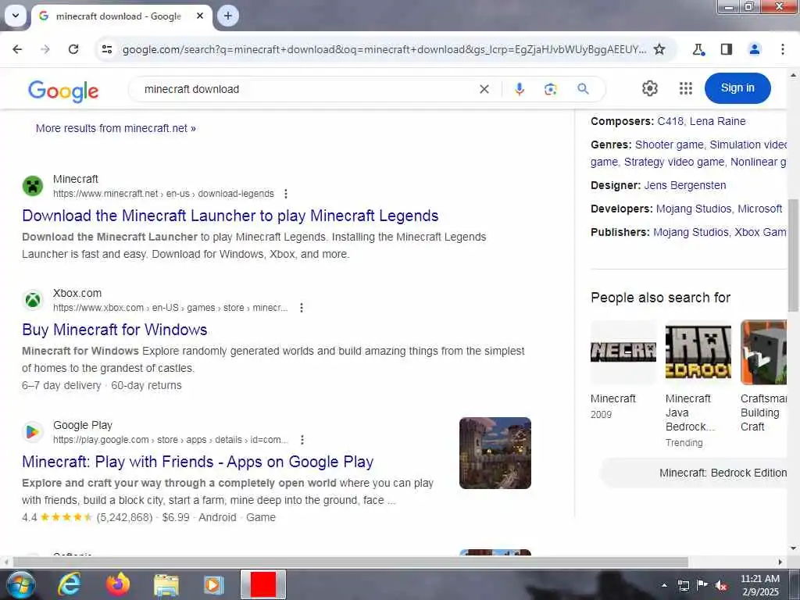
Task: Launch Firefox from the taskbar
Action: [118, 584]
